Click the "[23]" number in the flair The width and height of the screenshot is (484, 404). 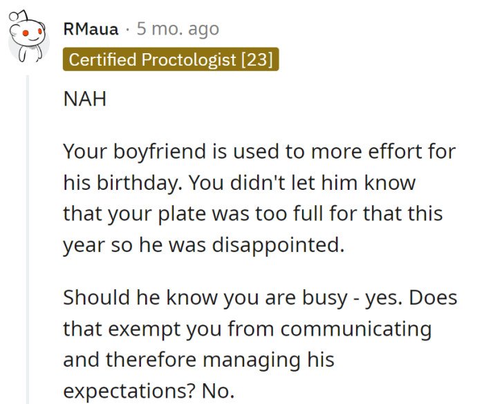pos(256,59)
